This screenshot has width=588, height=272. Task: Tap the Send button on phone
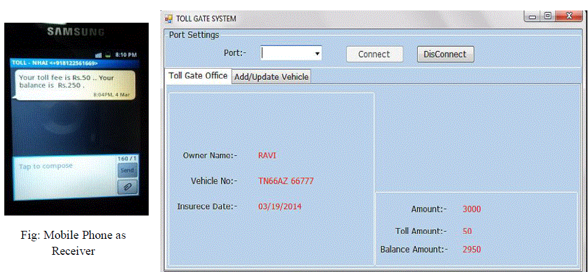127,170
